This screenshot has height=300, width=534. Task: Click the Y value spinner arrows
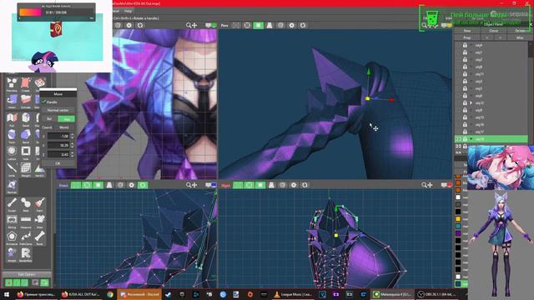tap(72, 145)
